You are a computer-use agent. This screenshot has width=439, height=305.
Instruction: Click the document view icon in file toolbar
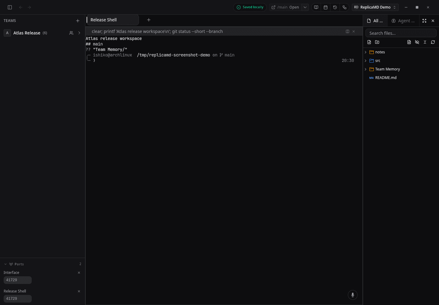click(409, 42)
